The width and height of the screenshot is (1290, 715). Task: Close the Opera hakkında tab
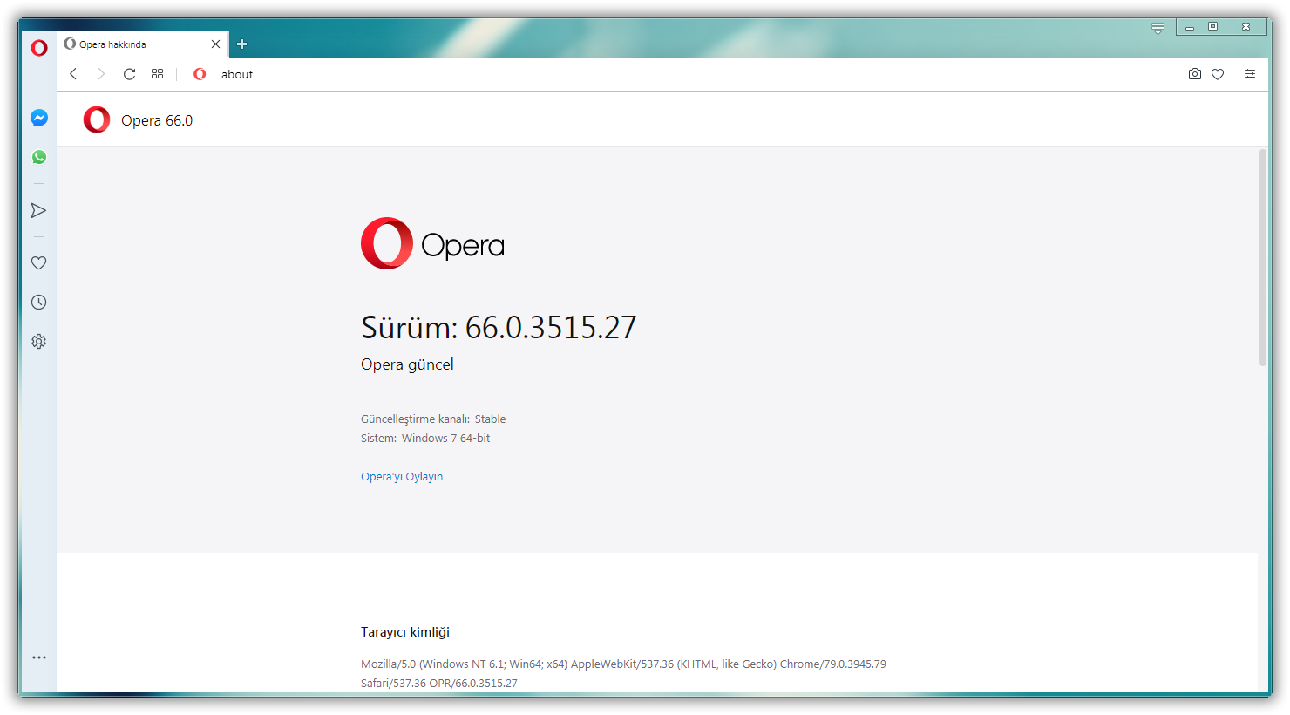click(215, 44)
